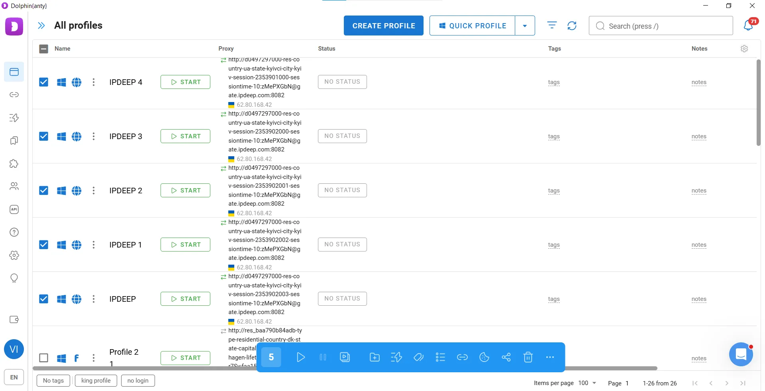Open the Settings gear in sidebar

(14, 255)
